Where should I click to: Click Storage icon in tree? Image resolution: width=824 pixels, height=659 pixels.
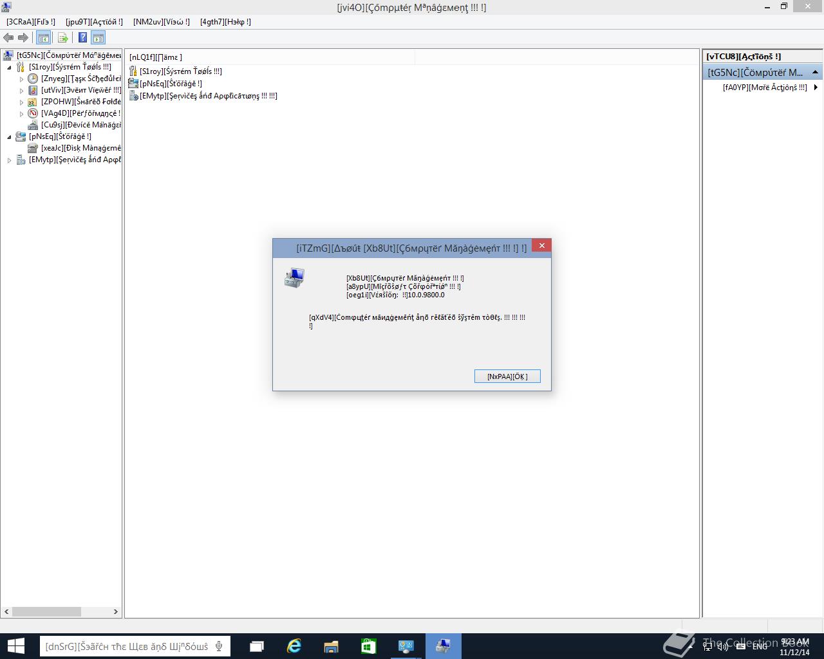tap(21, 136)
